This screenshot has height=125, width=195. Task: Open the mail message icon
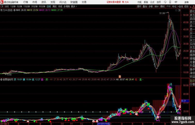click(x=176, y=2)
